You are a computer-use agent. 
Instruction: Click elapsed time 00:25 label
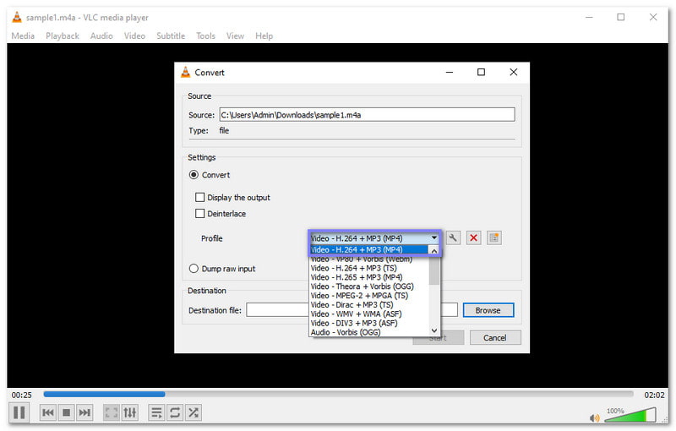tap(22, 395)
